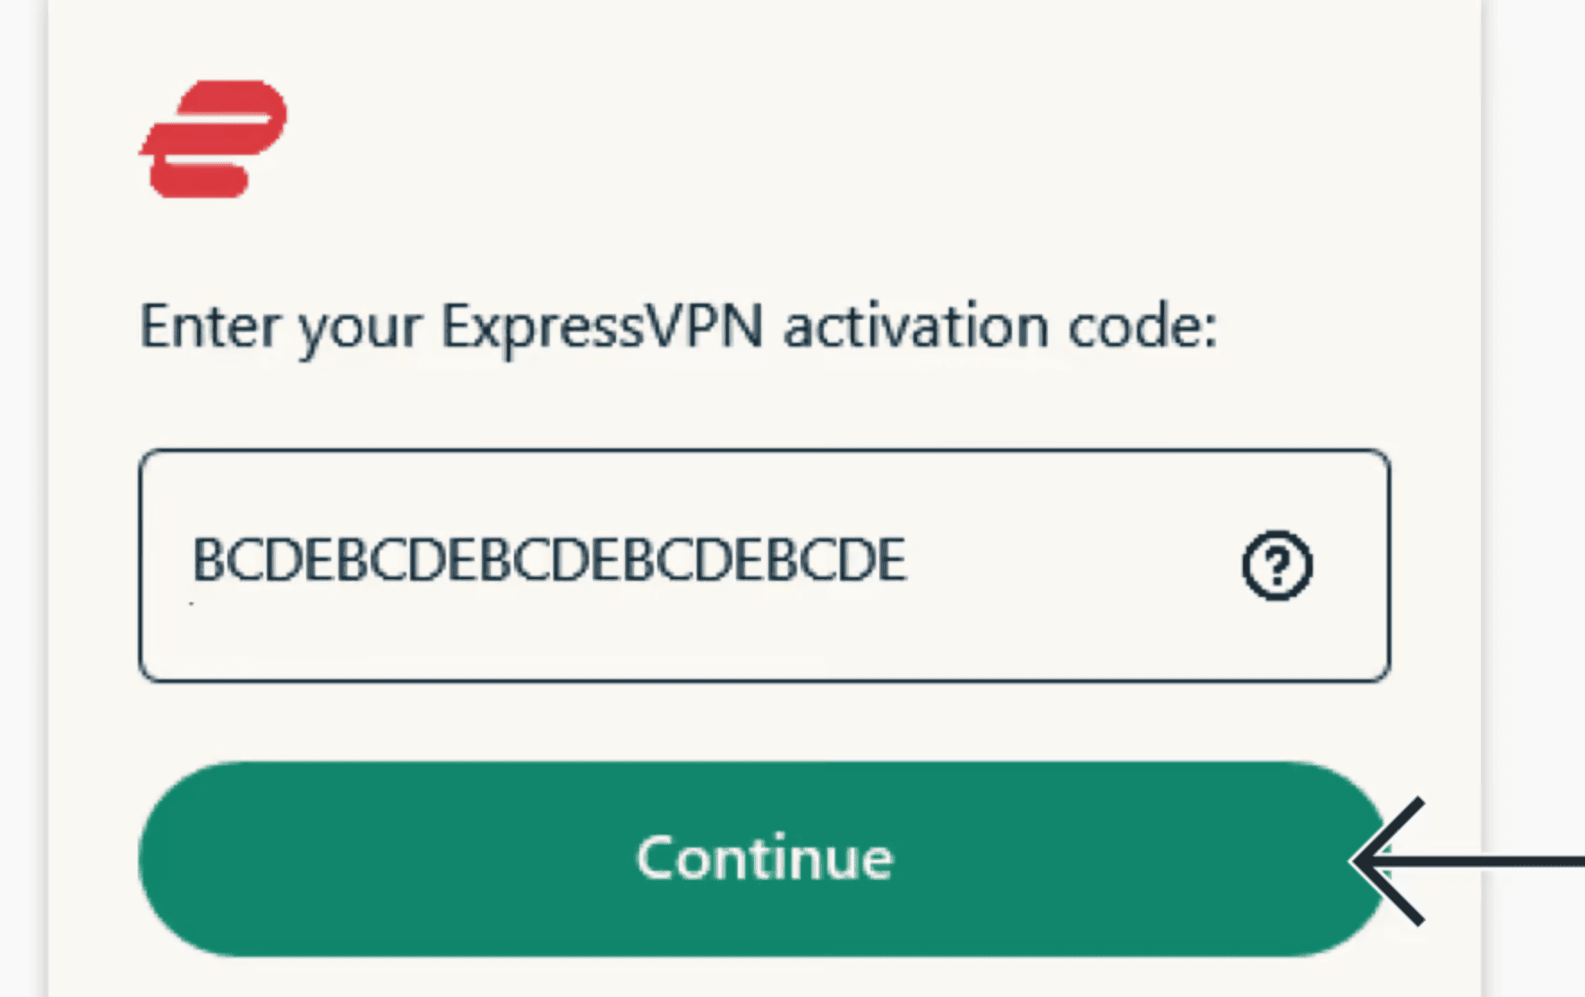Click the BCDEBCDE activation code text
Screen dimensions: 1585x997
pyautogui.click(x=549, y=560)
